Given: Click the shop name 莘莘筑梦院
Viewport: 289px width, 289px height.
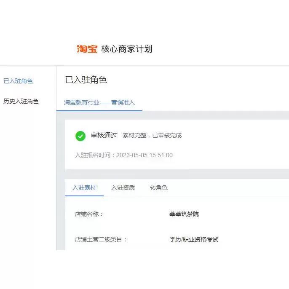Looking at the screenshot, I should (184, 214).
